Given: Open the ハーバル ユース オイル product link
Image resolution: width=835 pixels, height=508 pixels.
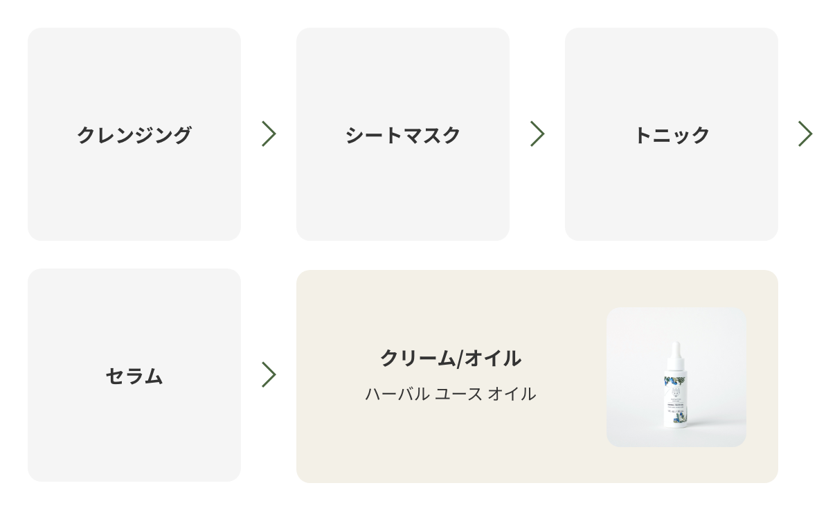Looking at the screenshot, I should (451, 394).
